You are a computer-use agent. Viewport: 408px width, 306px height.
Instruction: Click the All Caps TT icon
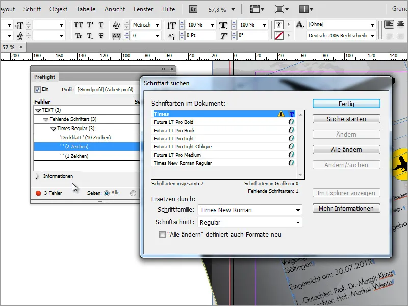point(78,25)
